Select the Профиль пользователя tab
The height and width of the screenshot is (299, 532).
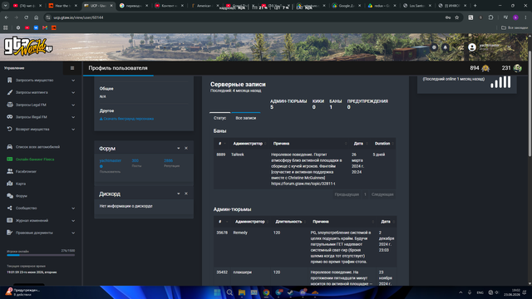point(118,68)
